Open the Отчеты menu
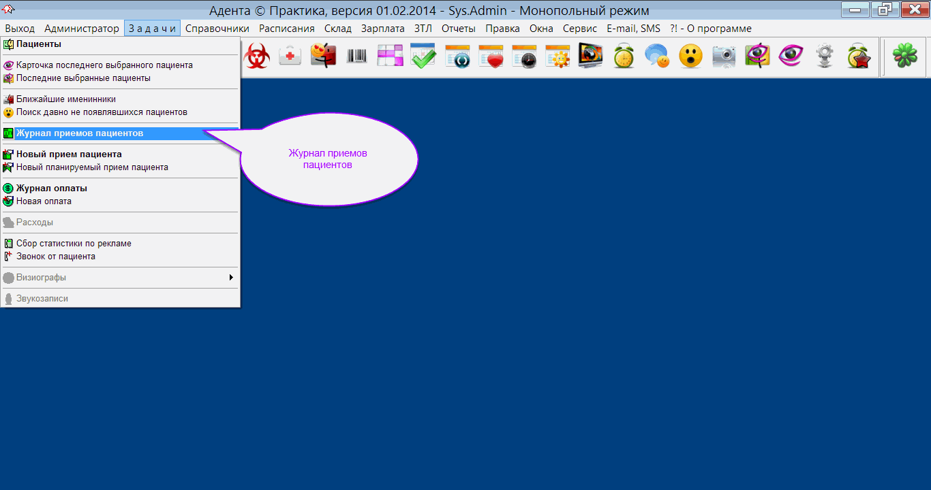Viewport: 931px width, 490px height. 458,29
